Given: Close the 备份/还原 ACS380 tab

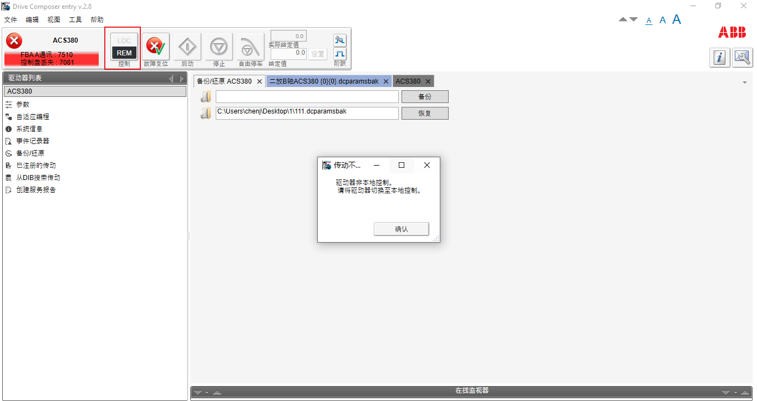Looking at the screenshot, I should point(260,81).
